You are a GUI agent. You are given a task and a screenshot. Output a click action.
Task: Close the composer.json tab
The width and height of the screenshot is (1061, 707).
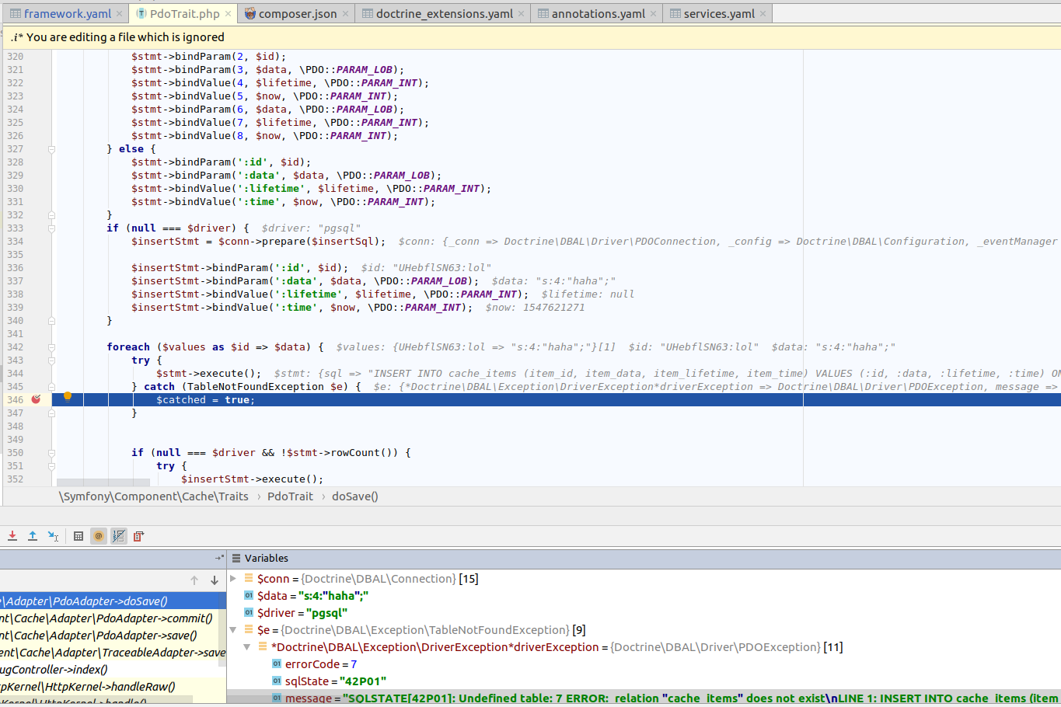pos(345,14)
